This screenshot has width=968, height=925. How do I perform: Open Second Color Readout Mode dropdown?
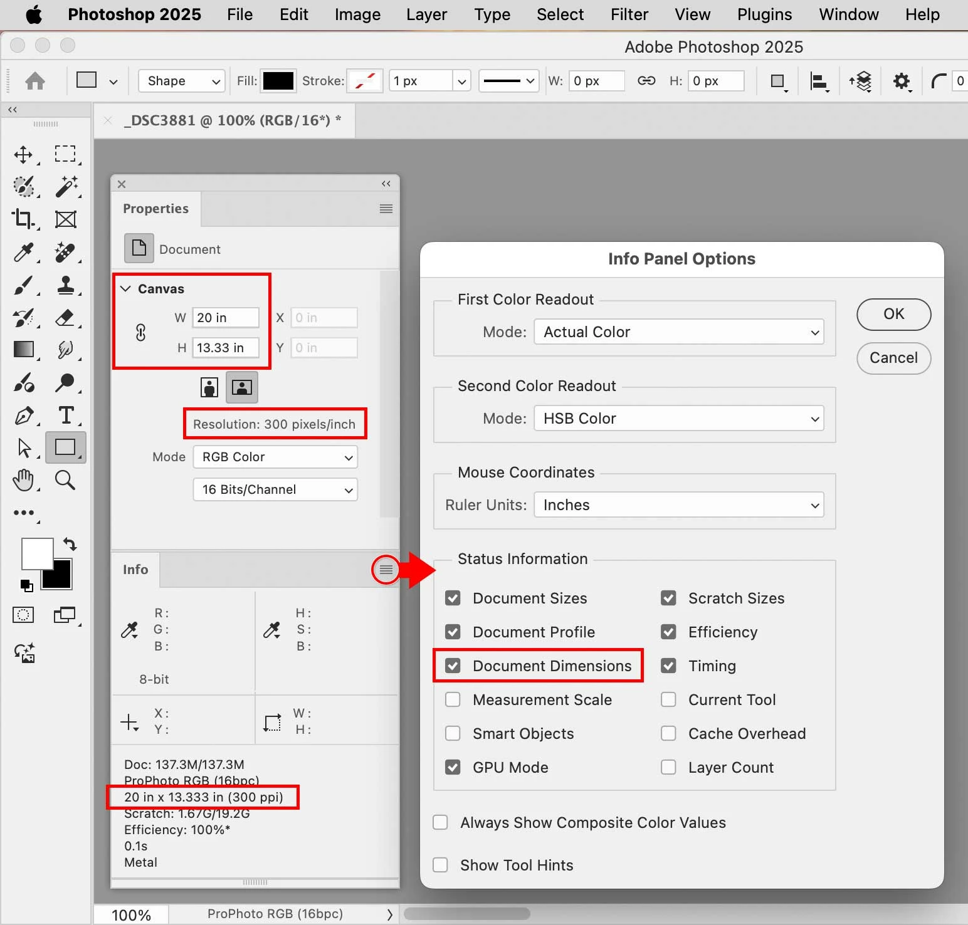pyautogui.click(x=679, y=419)
